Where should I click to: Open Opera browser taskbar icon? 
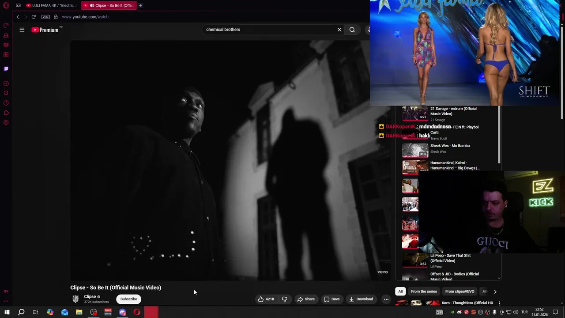tap(137, 312)
